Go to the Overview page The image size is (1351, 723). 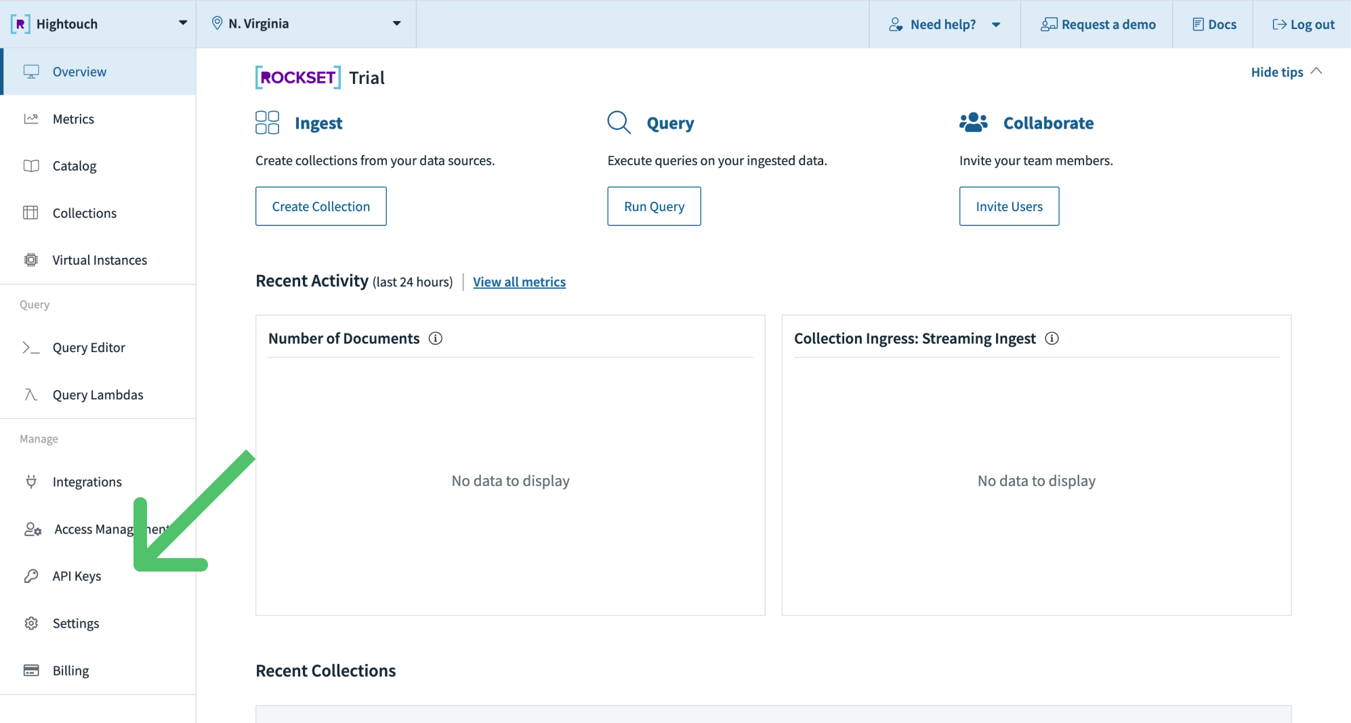[99, 72]
